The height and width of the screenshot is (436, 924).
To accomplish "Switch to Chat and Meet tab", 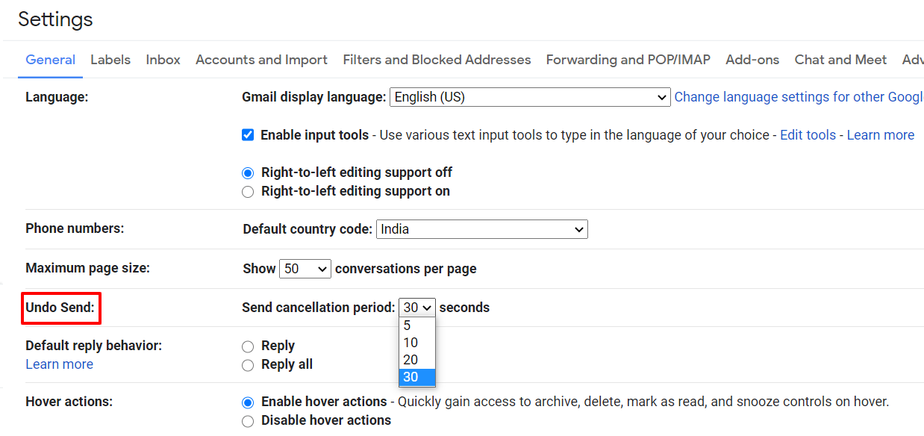I will click(x=840, y=60).
